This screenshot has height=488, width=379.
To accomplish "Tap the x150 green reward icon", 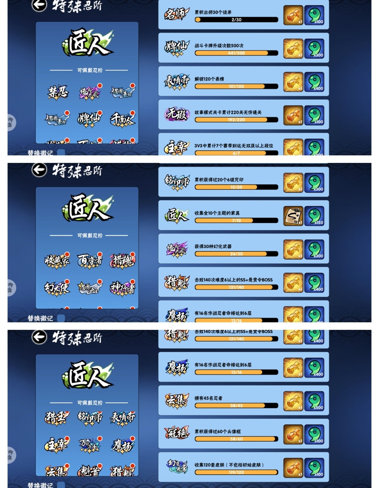I will [314, 216].
